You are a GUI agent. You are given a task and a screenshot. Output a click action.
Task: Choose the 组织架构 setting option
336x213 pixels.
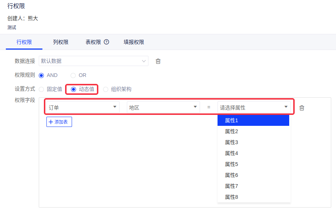(106, 89)
